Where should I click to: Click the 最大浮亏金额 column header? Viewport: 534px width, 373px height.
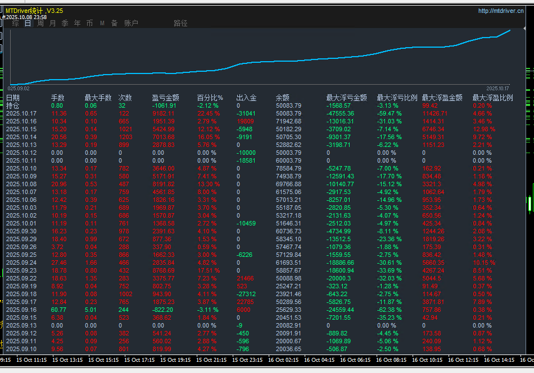[x=346, y=98]
